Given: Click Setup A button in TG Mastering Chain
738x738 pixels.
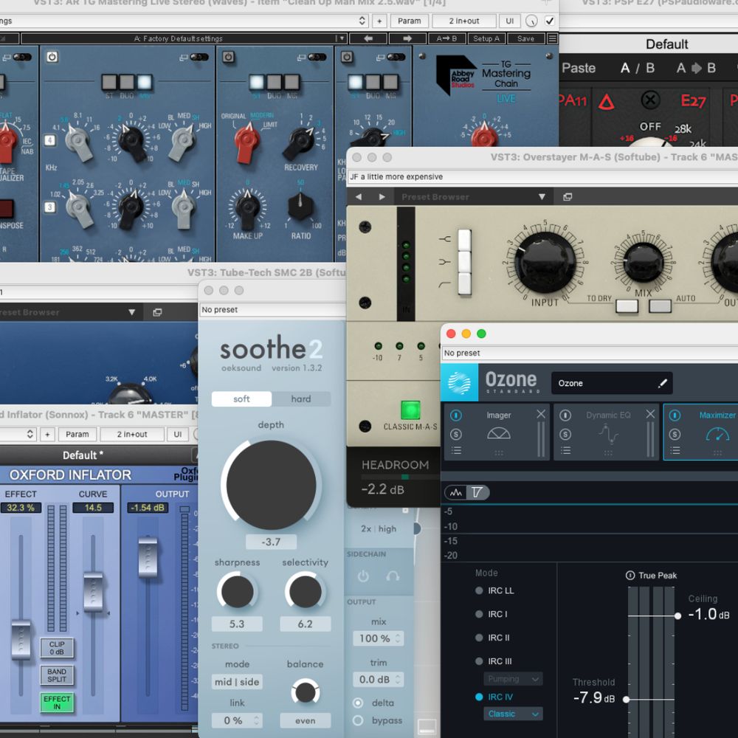Looking at the screenshot, I should pos(486,38).
